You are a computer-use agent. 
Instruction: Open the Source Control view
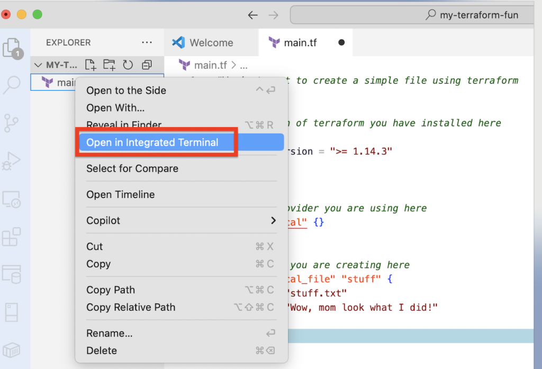pyautogui.click(x=12, y=122)
